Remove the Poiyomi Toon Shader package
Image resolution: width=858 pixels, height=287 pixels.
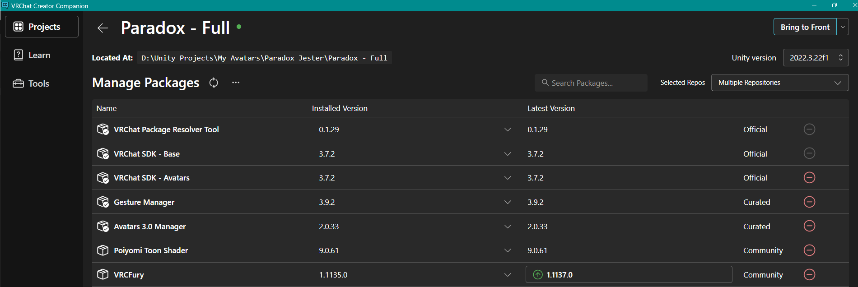[809, 250]
